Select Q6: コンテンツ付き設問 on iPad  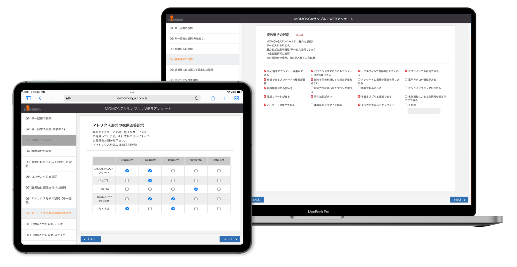pyautogui.click(x=49, y=177)
